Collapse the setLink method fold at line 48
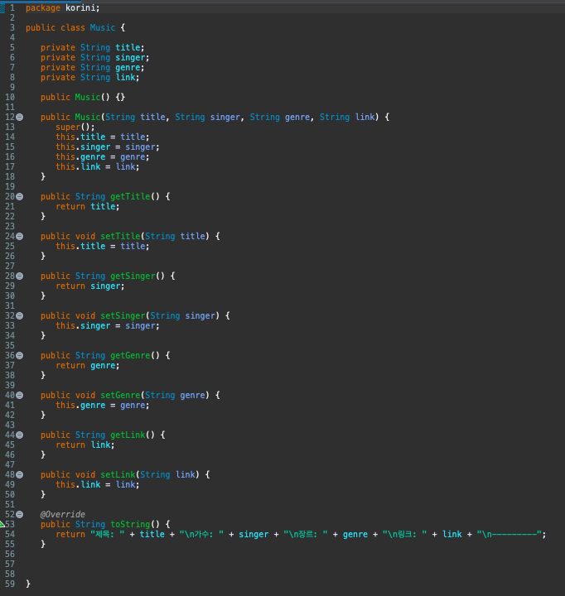 (19, 475)
